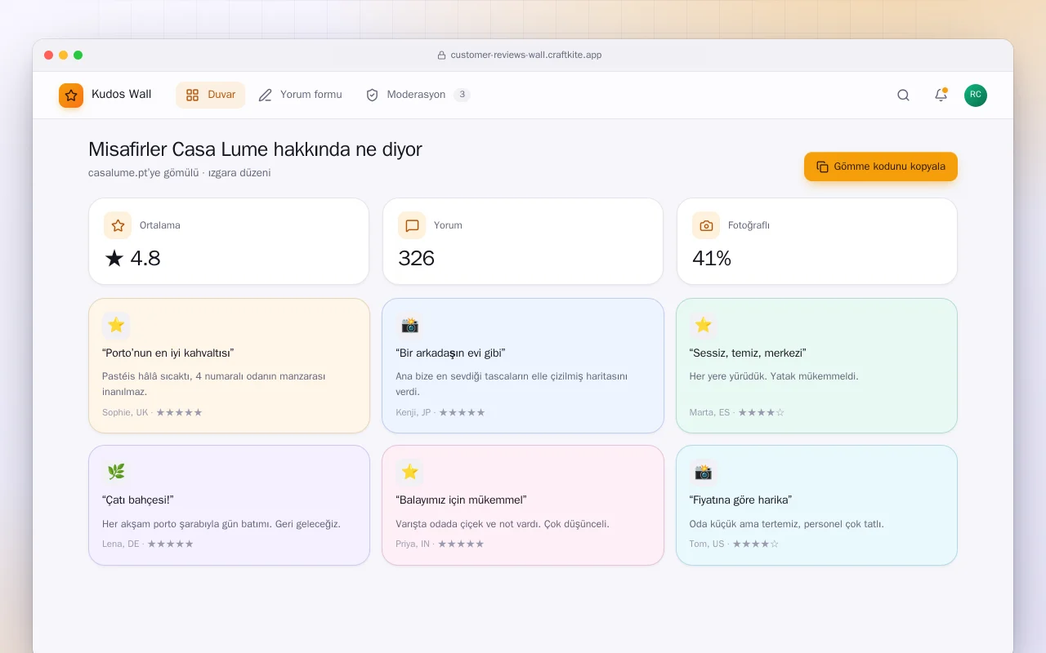Click review title "Porto'nun en iyi kahvaltısı"
The image size is (1046, 653).
168,353
